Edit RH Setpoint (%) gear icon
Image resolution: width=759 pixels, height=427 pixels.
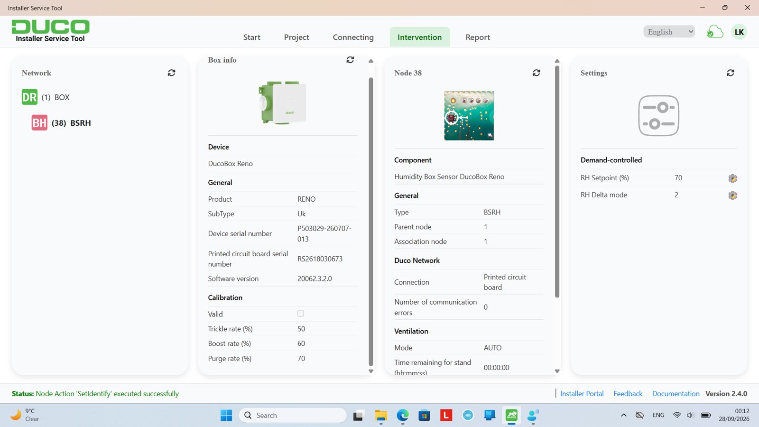(732, 178)
